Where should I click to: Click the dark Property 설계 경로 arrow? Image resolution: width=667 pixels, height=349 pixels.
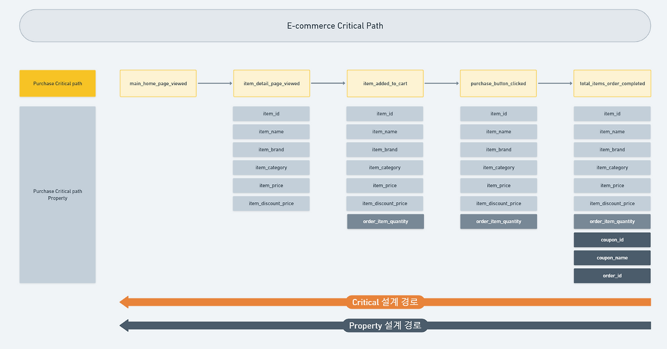coord(386,325)
